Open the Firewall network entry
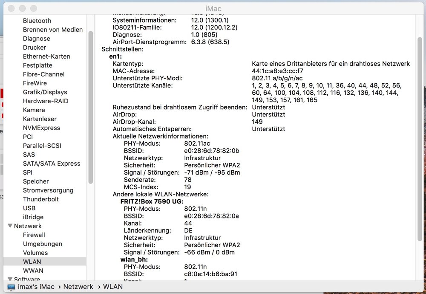The height and width of the screenshot is (294, 426). 34,235
